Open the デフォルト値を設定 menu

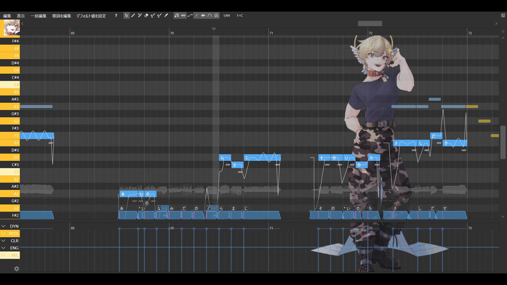click(x=91, y=16)
